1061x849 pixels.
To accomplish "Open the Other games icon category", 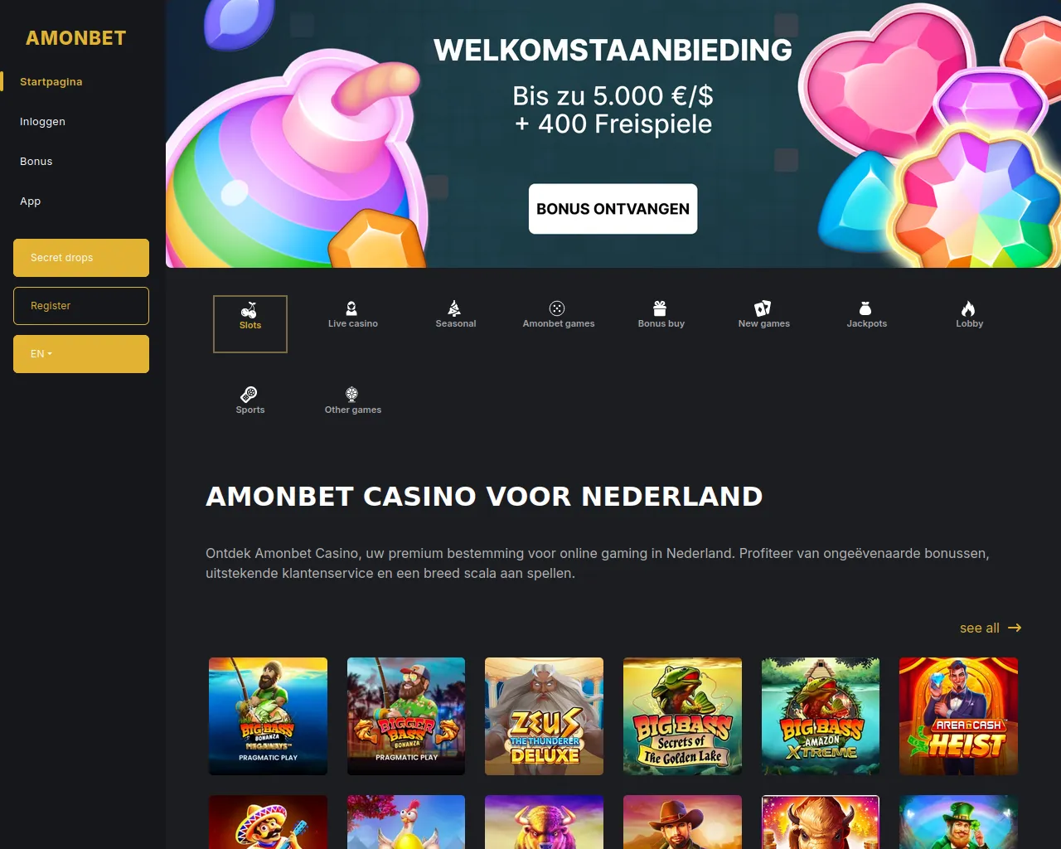I will pyautogui.click(x=352, y=400).
